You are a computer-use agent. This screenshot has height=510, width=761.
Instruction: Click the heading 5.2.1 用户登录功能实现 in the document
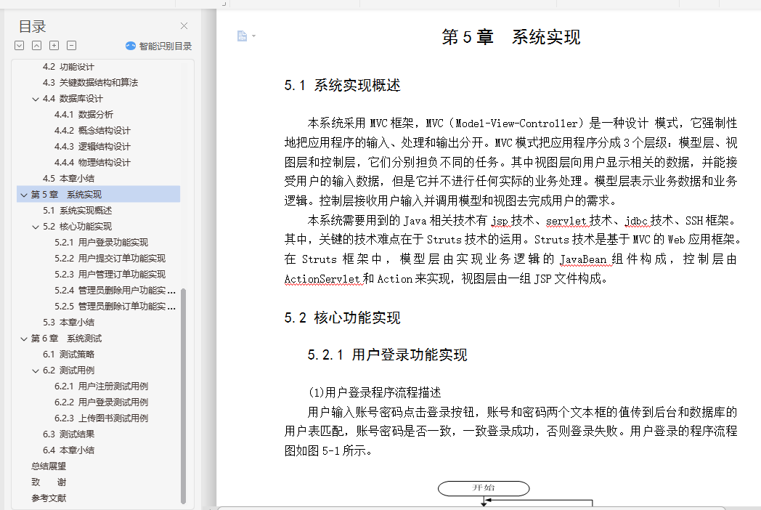point(387,355)
